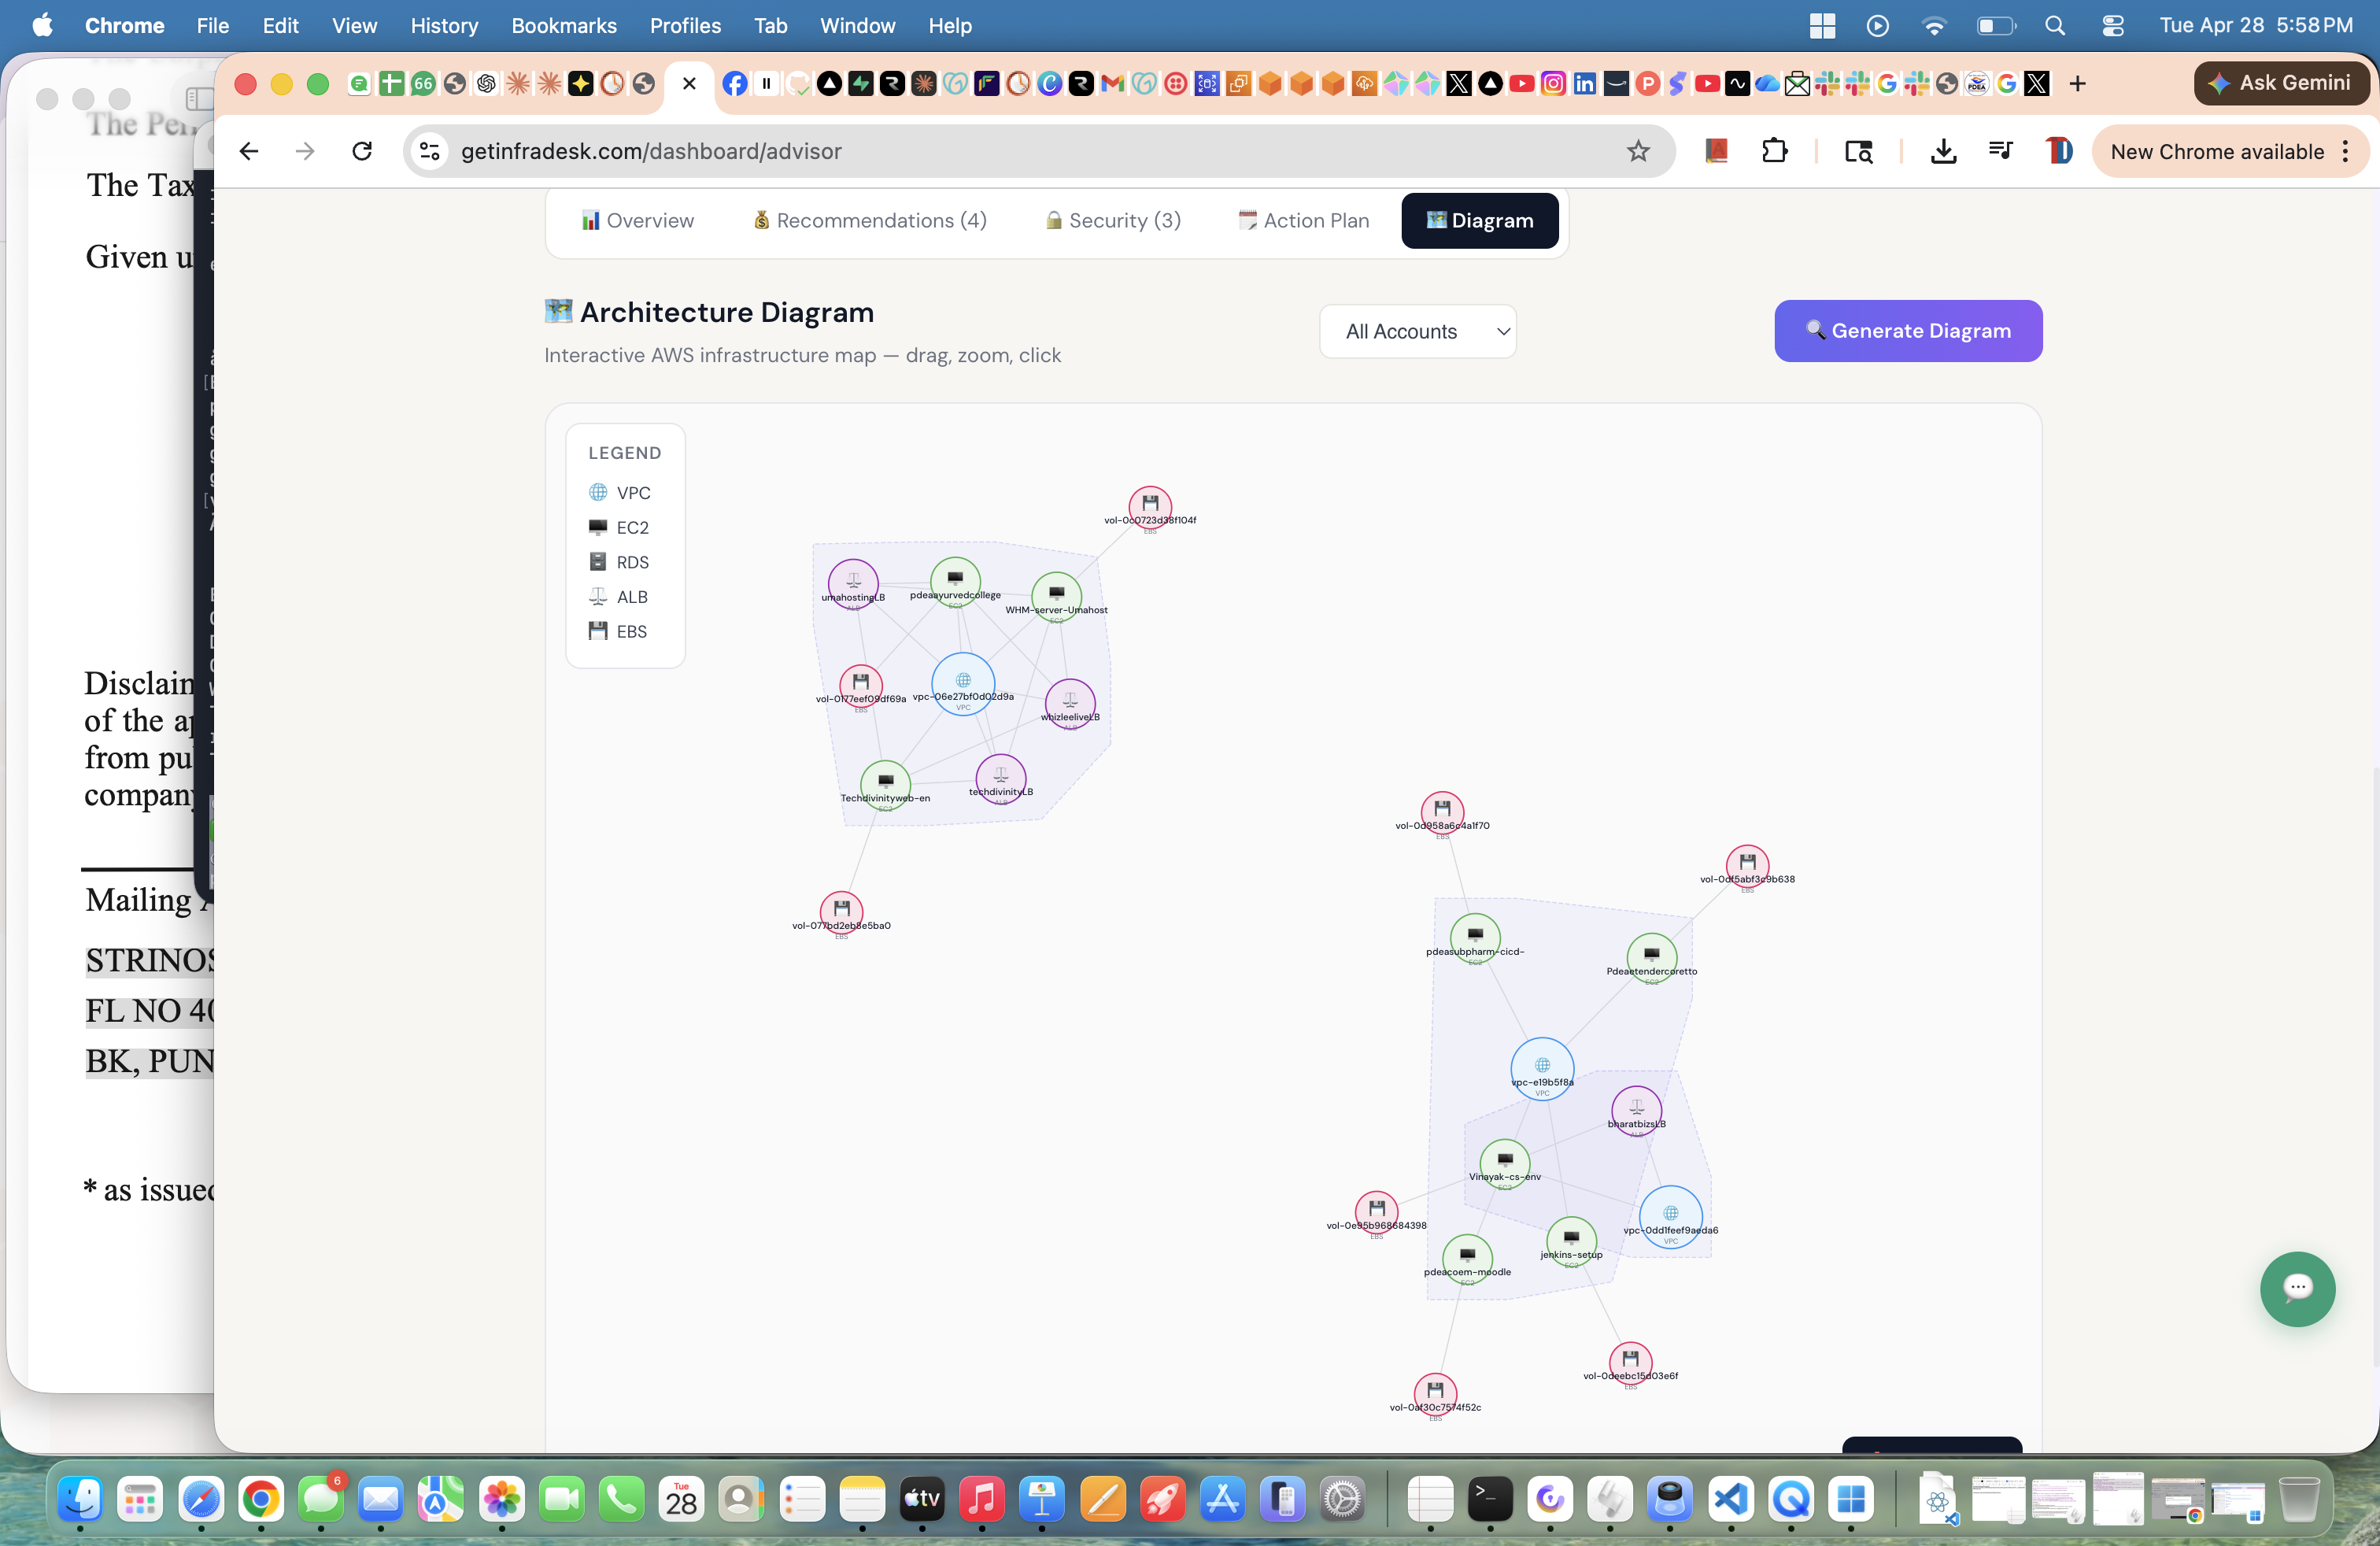Click the bharatbizsLB ALB node

point(1637,1111)
